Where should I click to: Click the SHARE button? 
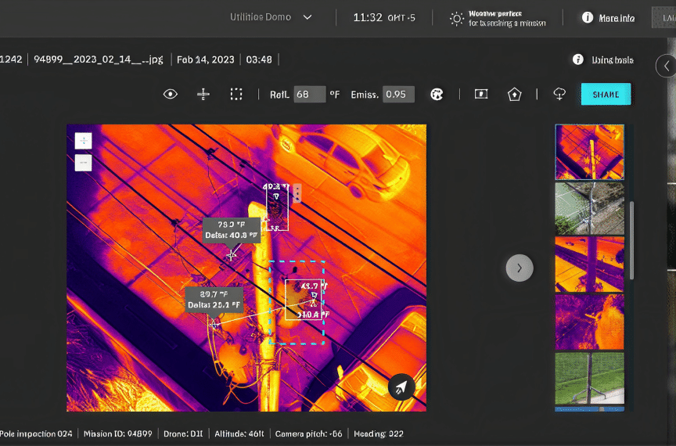point(606,94)
